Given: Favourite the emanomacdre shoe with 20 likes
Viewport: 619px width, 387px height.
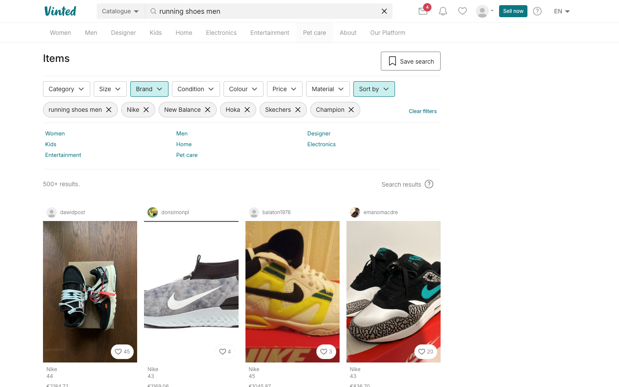Looking at the screenshot, I should (426, 352).
